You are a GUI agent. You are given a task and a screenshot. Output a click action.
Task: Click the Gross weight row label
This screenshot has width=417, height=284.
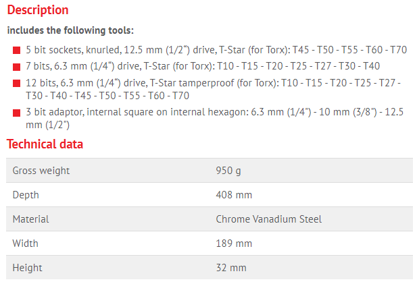41,171
